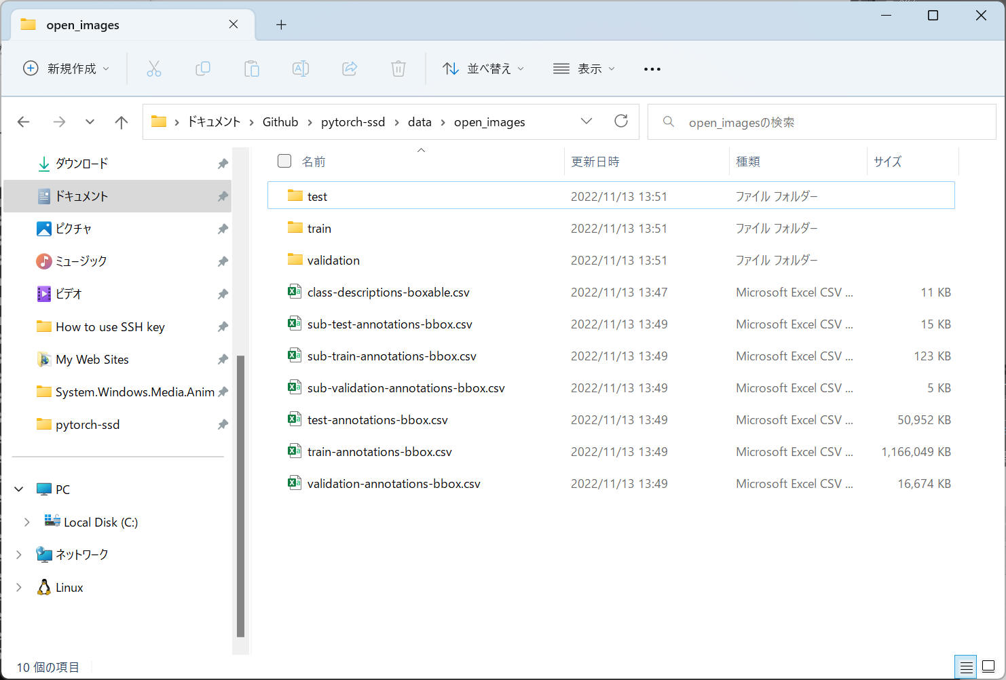Click the Cut scissors icon
Viewport: 1006px width, 680px height.
154,69
